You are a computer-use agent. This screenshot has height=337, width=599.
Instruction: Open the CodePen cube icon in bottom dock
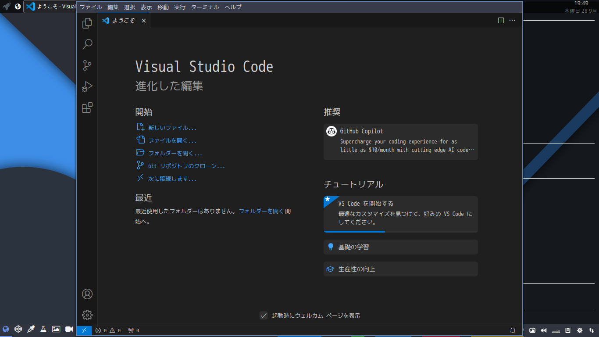[18, 329]
